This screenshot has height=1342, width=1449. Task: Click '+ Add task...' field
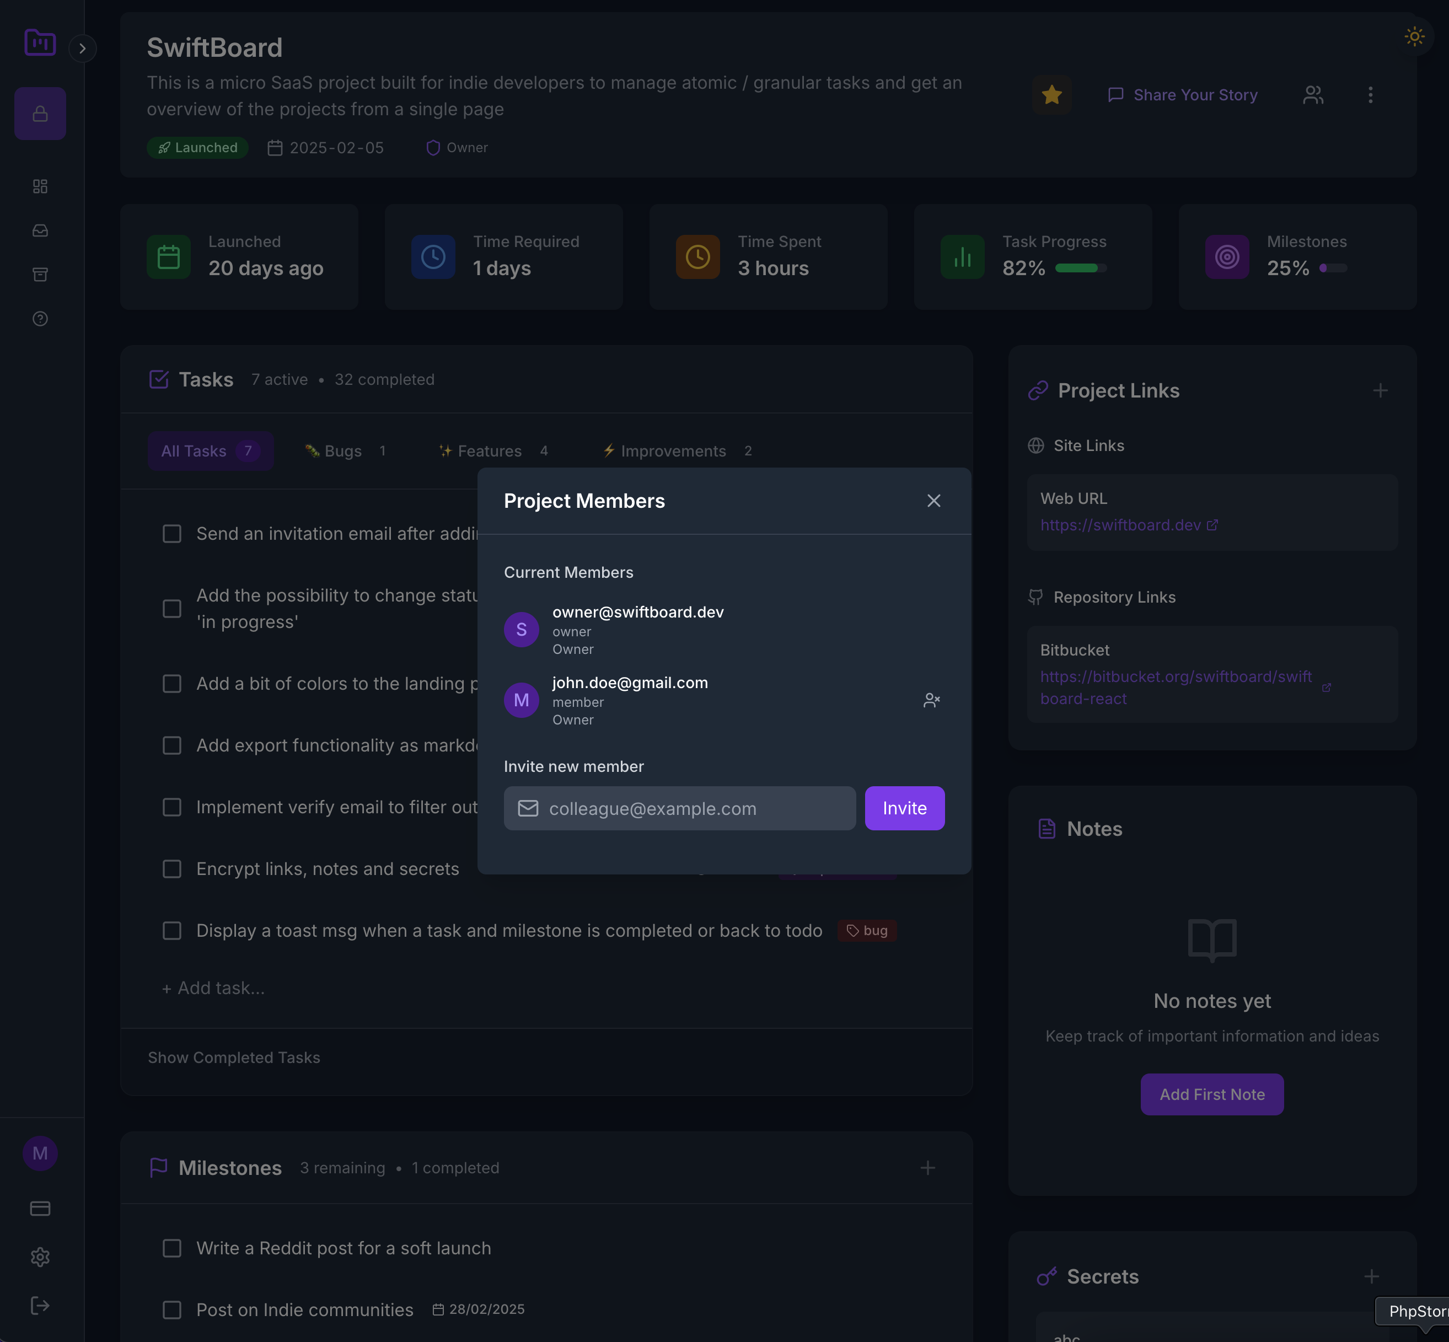tap(213, 989)
